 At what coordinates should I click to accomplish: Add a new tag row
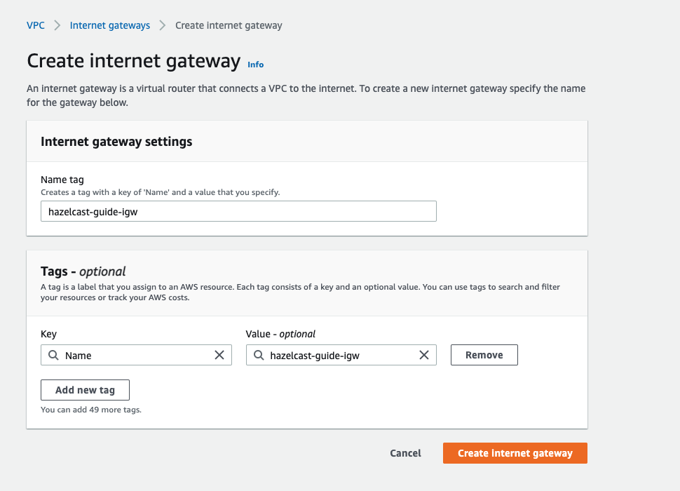pos(85,390)
